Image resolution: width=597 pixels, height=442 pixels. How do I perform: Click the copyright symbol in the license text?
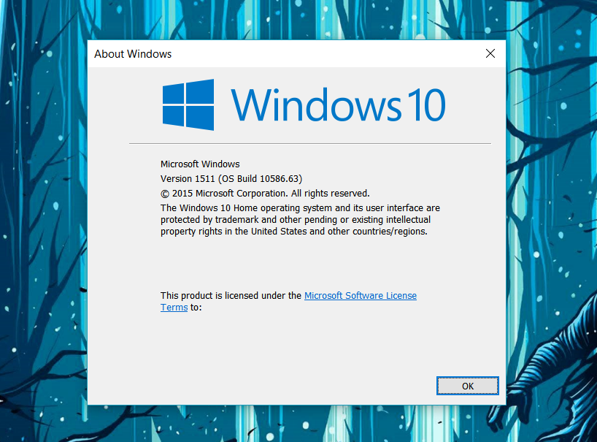[x=165, y=193]
